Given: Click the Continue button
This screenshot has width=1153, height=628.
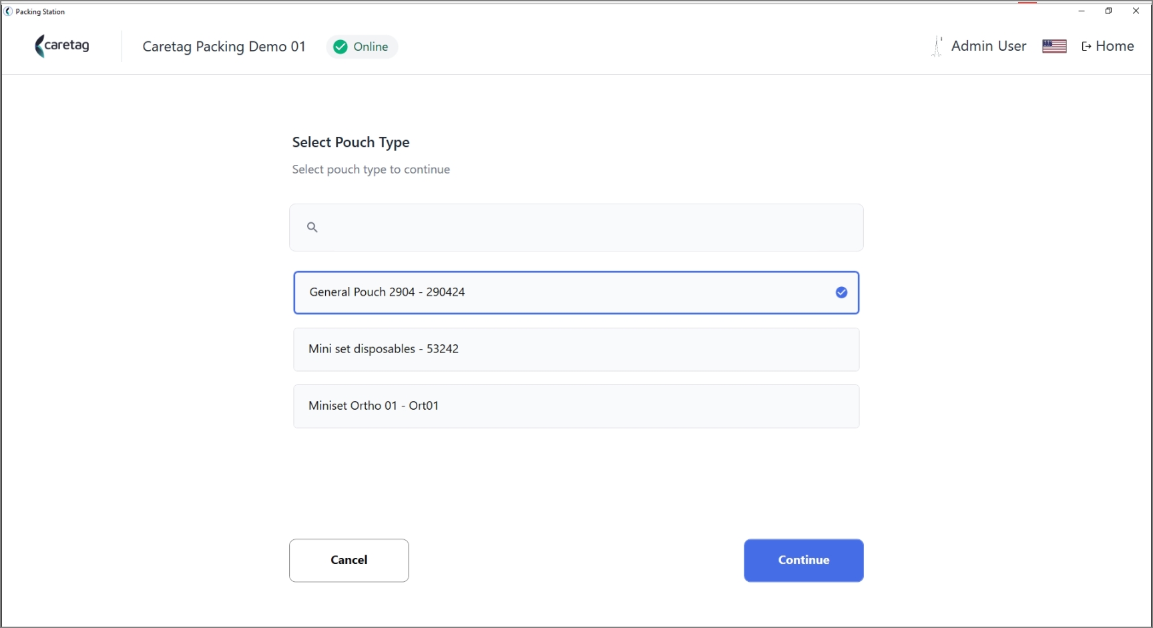Looking at the screenshot, I should click(x=803, y=561).
